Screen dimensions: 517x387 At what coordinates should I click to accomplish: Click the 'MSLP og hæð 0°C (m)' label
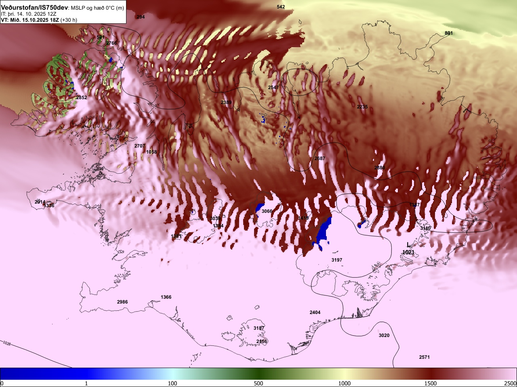coord(97,8)
